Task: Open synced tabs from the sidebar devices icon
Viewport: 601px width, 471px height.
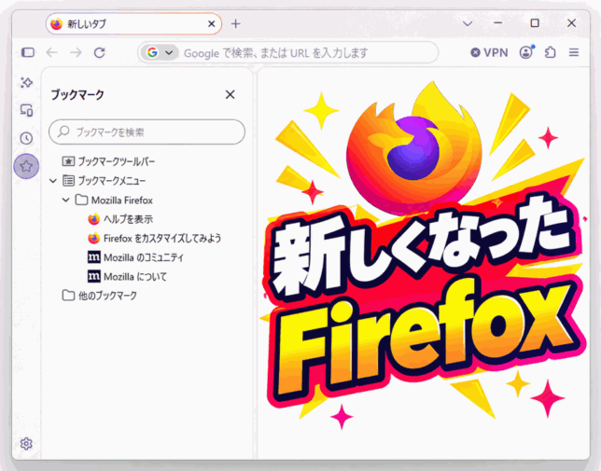Action: click(26, 110)
